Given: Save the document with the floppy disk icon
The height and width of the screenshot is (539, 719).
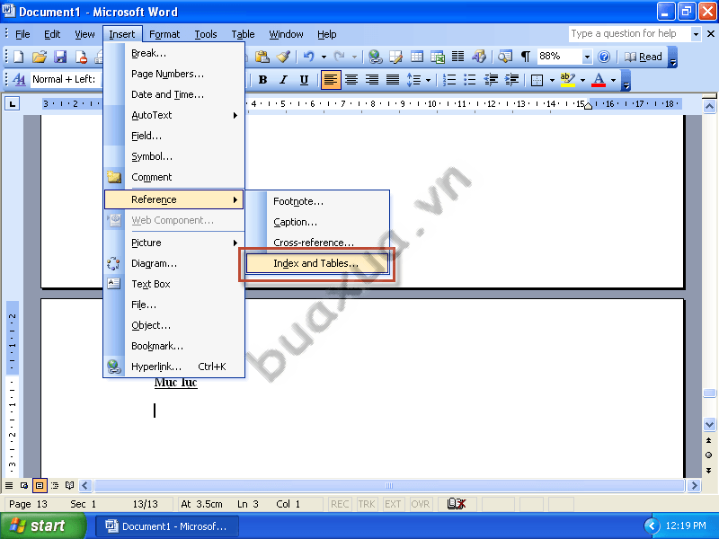Looking at the screenshot, I should tap(60, 57).
